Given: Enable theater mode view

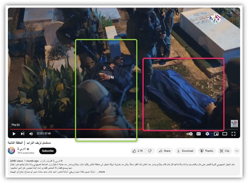Looking at the screenshot, I should (225, 134).
